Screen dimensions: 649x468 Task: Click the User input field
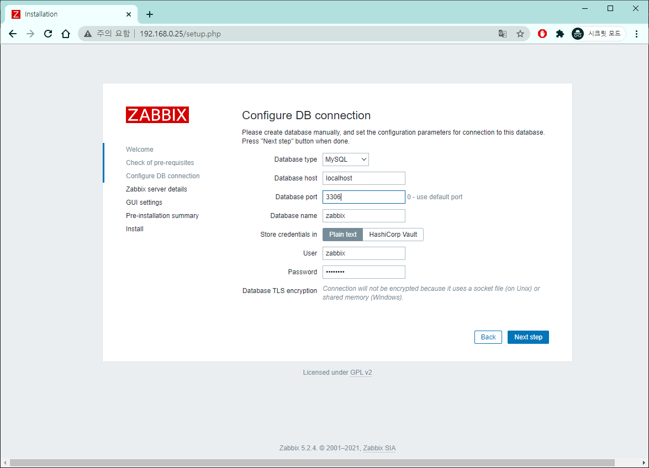click(364, 253)
